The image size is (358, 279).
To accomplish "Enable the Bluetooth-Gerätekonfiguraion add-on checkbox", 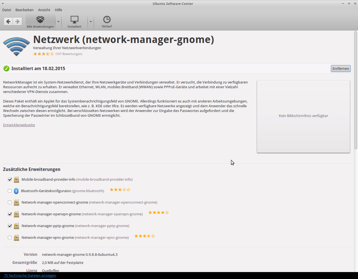I will [10, 191].
